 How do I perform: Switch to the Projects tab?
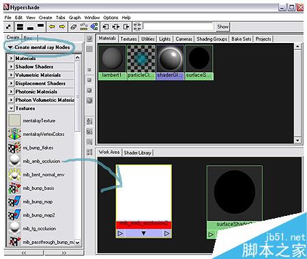263,39
